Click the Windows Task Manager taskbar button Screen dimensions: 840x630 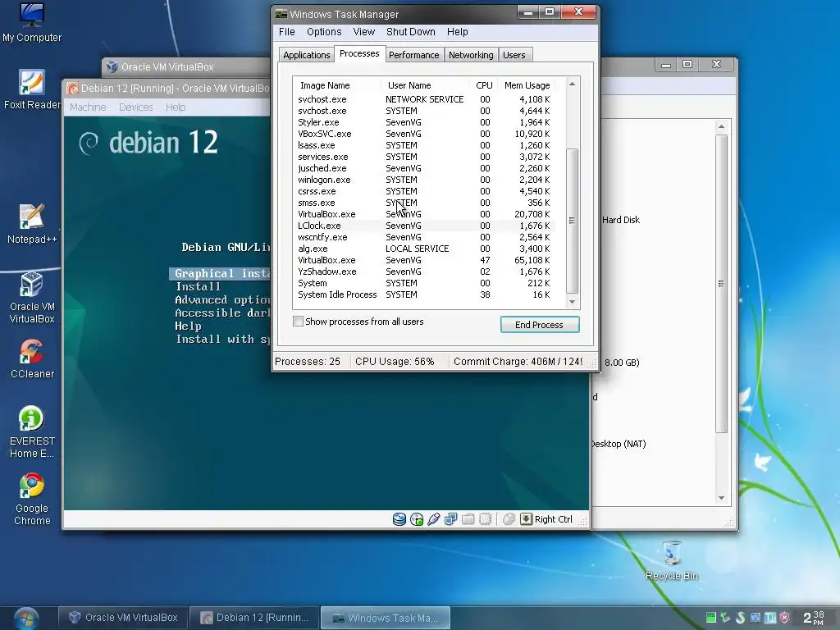coord(386,618)
